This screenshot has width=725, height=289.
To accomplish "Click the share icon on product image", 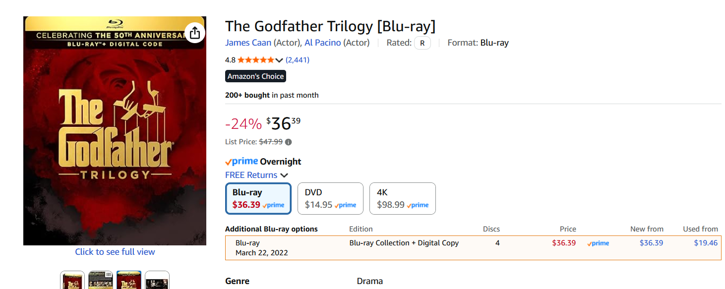I will coord(195,33).
